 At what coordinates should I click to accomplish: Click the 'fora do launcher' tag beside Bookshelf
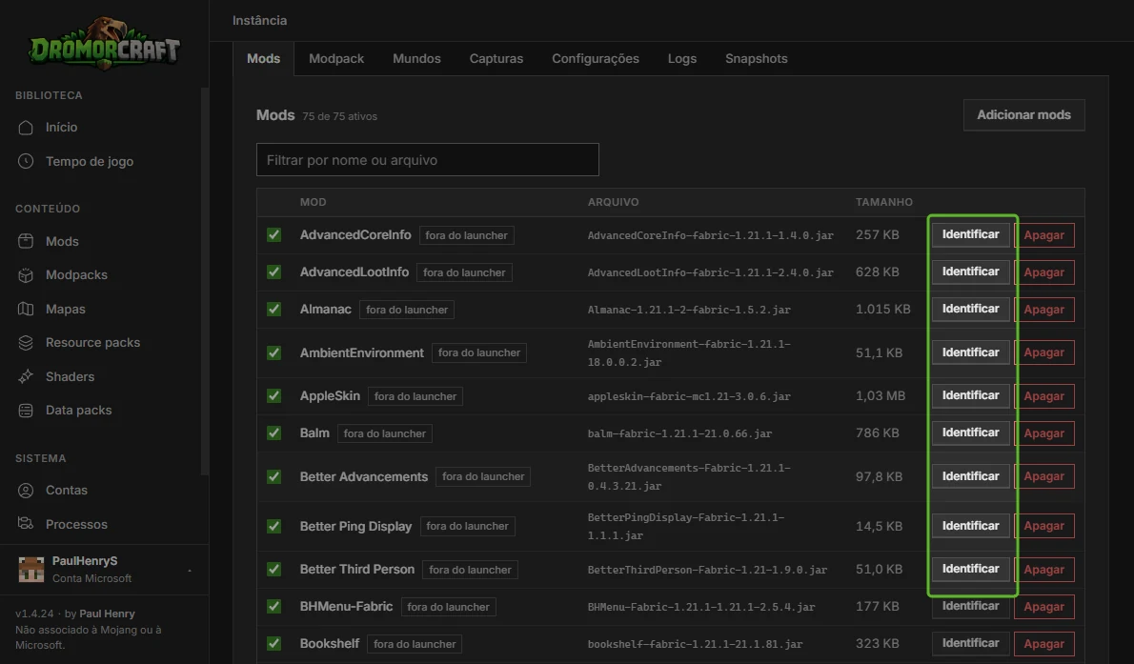[x=415, y=644]
